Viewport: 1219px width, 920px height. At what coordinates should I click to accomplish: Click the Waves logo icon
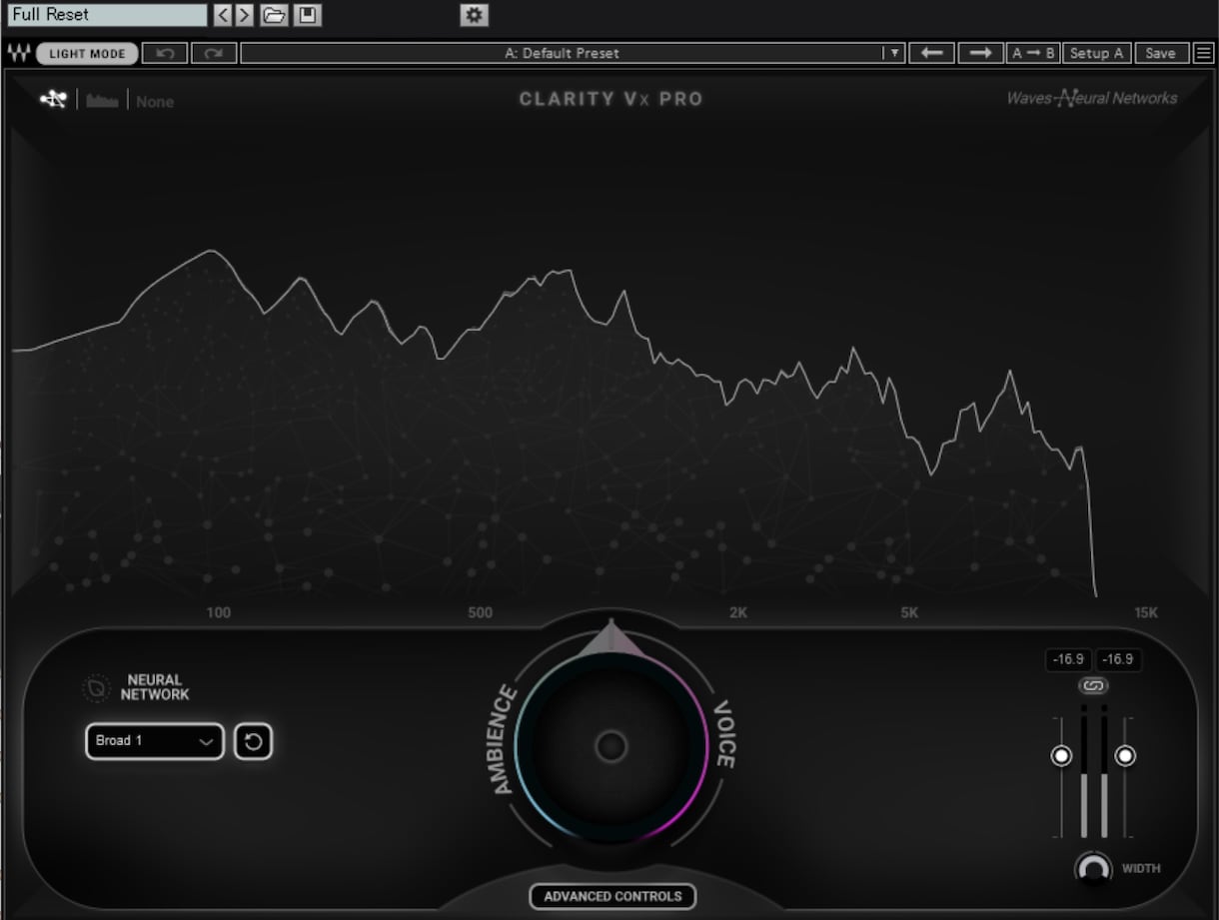click(x=19, y=53)
